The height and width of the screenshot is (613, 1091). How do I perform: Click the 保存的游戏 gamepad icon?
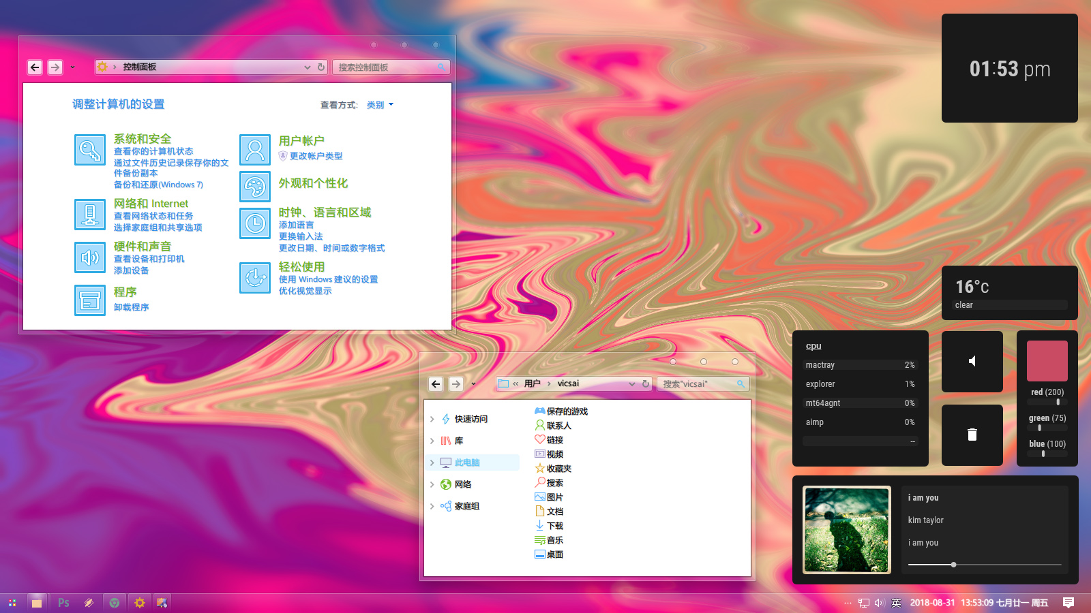click(539, 411)
